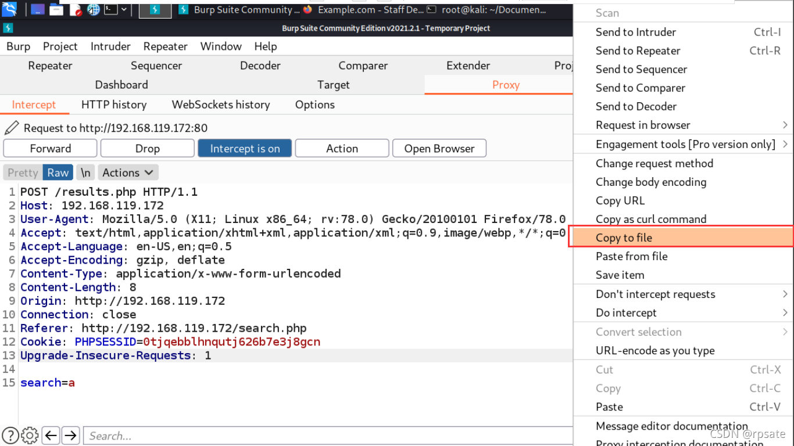Open the file manager icon in taskbar
This screenshot has width=794, height=446.
[x=56, y=9]
